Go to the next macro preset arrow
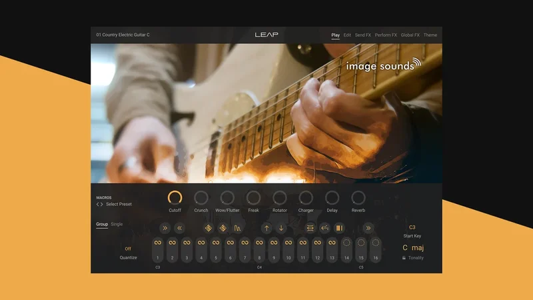Viewport: 533px width, 300px height. click(101, 205)
